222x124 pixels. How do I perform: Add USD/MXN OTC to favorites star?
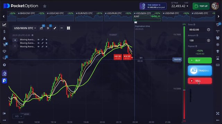(45, 6)
